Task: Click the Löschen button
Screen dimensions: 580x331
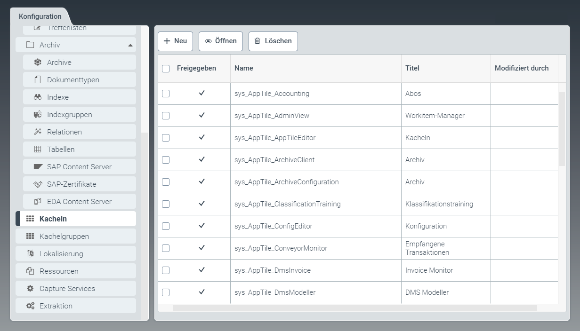Action: (273, 41)
